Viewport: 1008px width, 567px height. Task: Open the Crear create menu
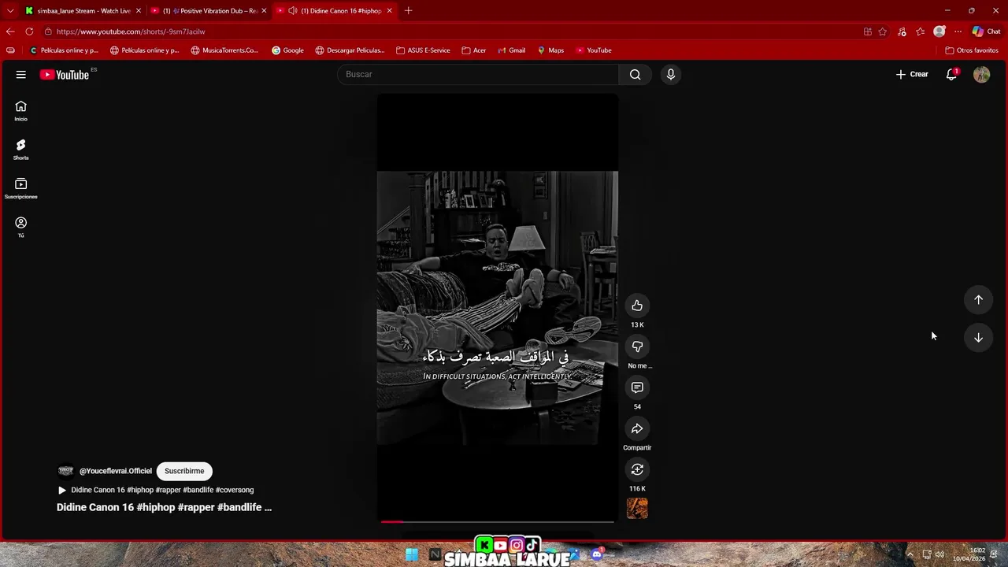(912, 74)
